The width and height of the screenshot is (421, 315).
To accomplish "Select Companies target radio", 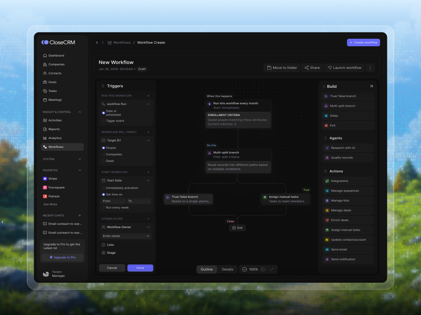I will click(104, 154).
